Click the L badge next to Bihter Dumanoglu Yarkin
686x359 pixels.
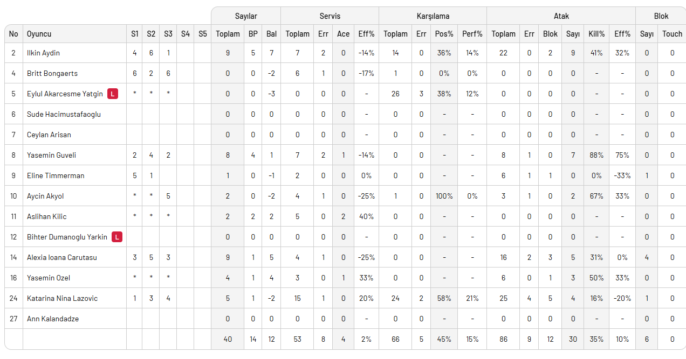(117, 237)
